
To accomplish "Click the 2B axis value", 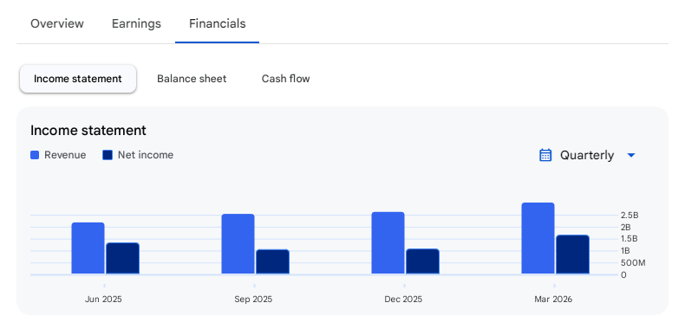I will tap(625, 228).
